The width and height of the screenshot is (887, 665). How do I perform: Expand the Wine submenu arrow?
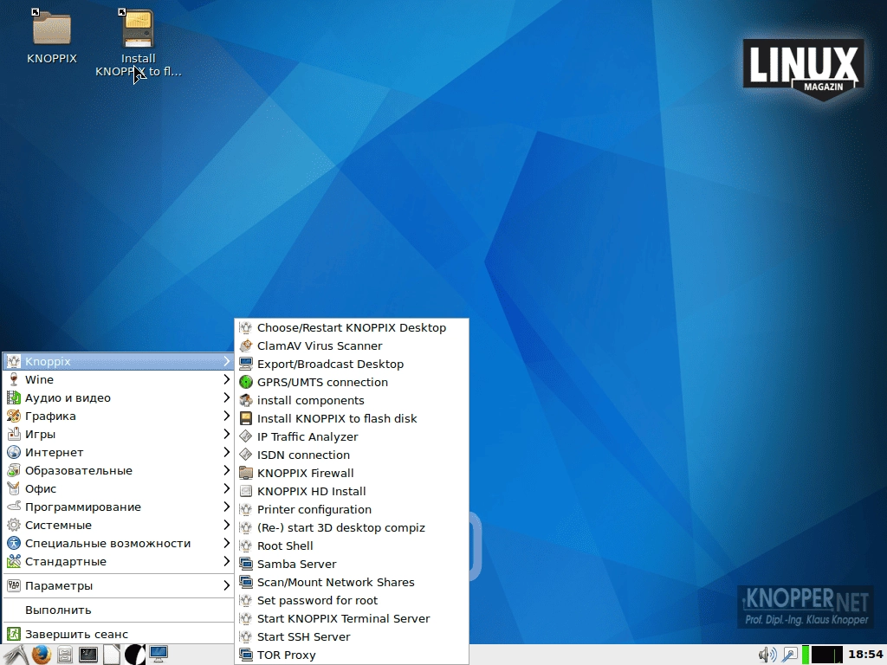pos(226,379)
